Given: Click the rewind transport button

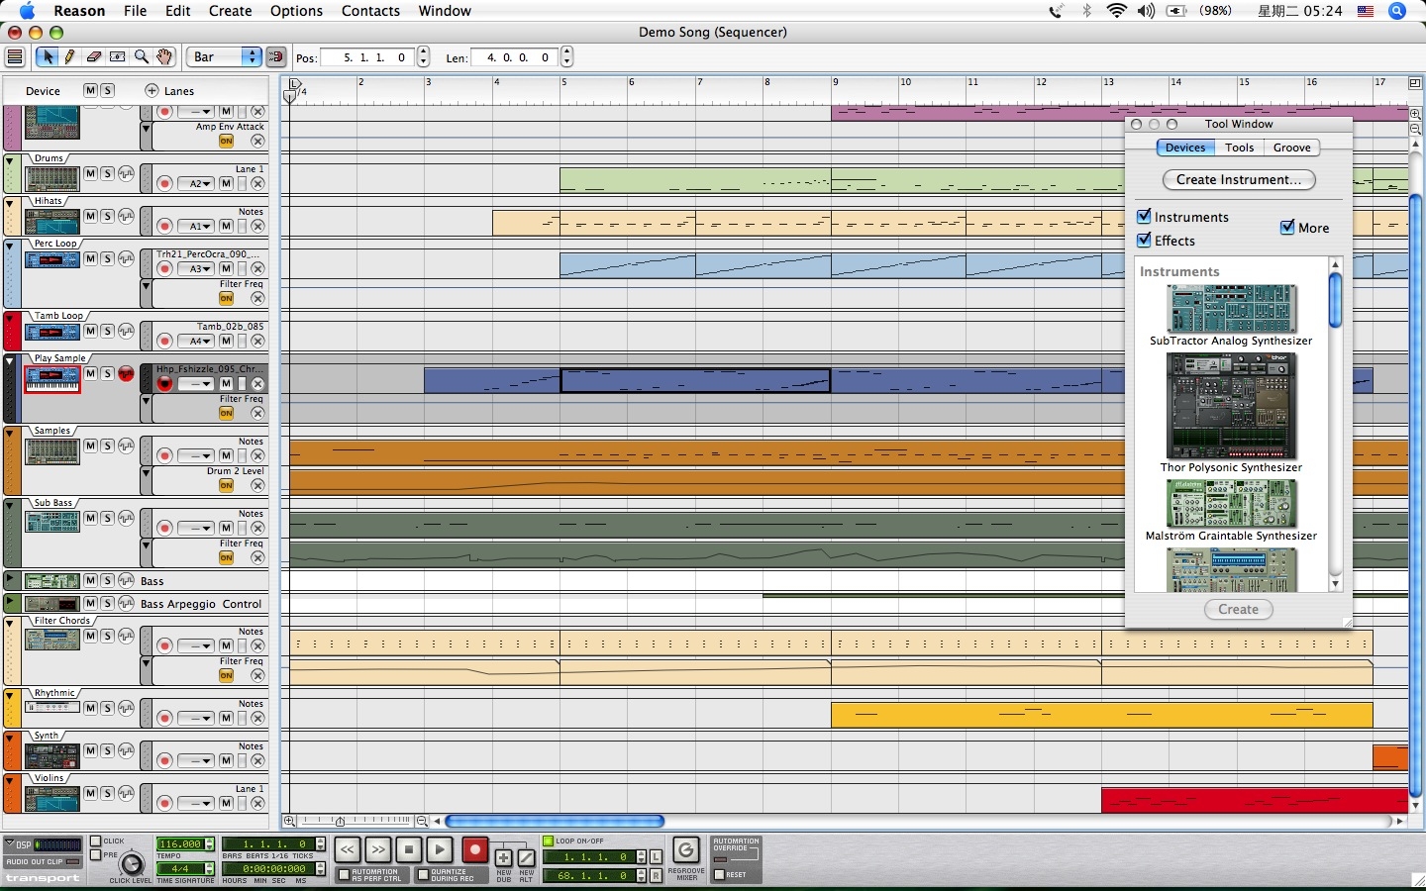Looking at the screenshot, I should [347, 849].
